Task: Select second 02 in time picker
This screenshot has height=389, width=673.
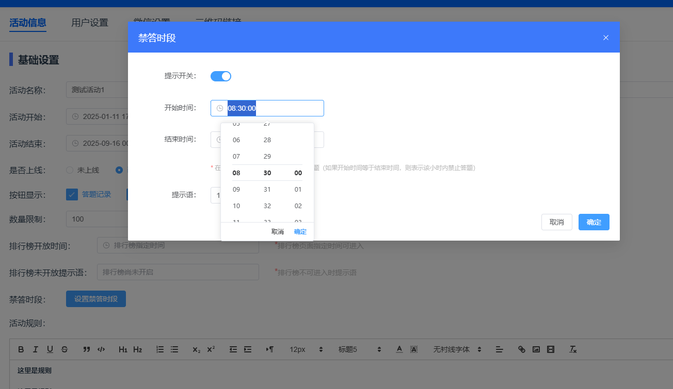Action: click(x=298, y=206)
